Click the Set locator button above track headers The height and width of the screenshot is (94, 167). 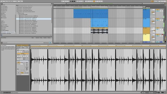click(144, 7)
